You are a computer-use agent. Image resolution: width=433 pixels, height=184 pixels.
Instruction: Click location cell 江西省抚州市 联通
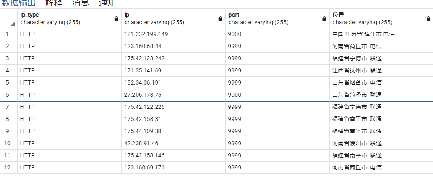(x=381, y=70)
